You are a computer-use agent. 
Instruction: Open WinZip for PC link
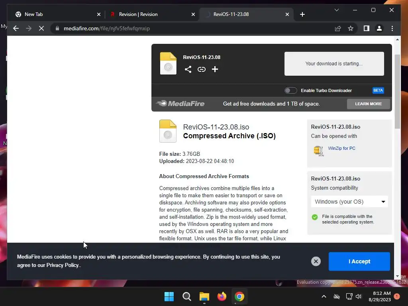pos(341,148)
